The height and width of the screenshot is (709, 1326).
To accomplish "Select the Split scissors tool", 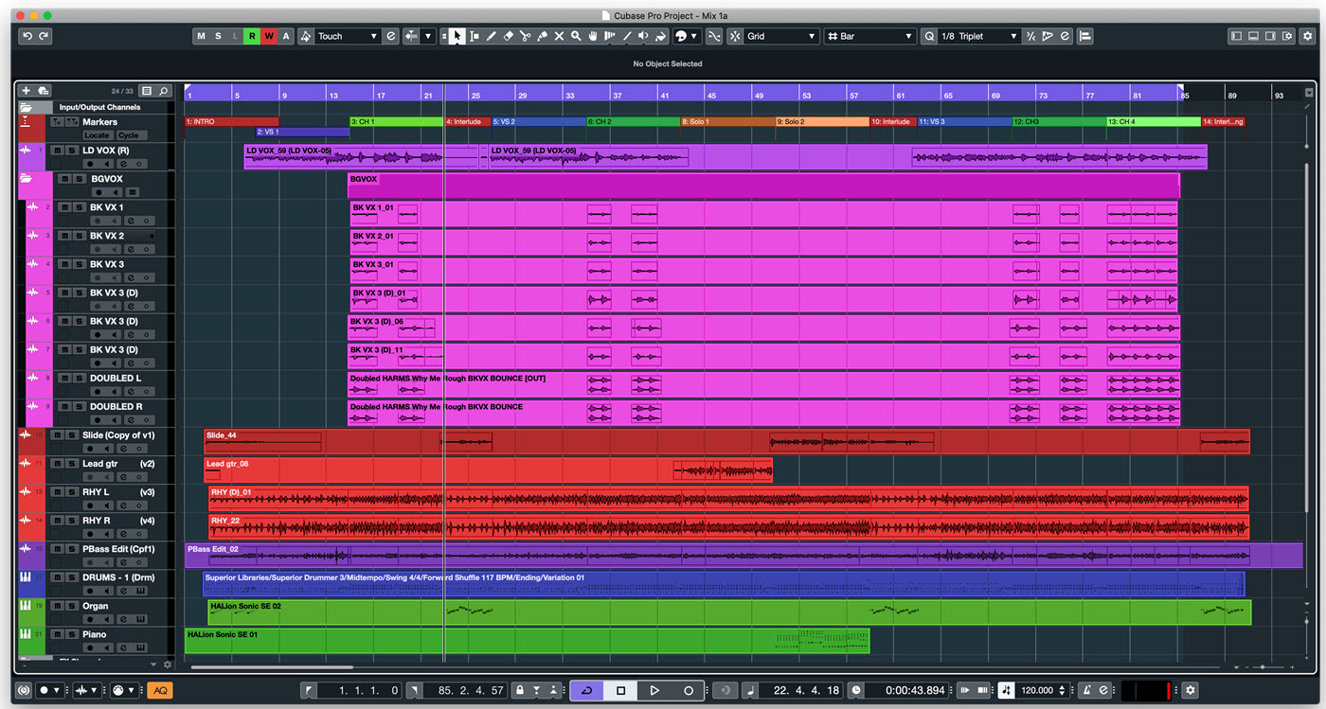I will click(525, 36).
